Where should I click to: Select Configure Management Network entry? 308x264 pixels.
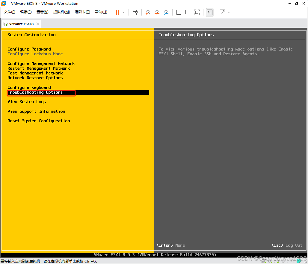pyautogui.click(x=41, y=63)
